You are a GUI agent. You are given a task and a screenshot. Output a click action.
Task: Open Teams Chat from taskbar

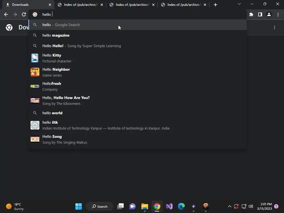point(132,206)
